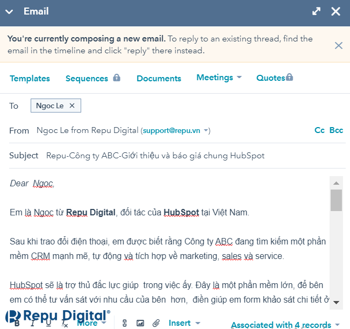Clear text formatting
This screenshot has height=329, width=350.
click(65, 324)
